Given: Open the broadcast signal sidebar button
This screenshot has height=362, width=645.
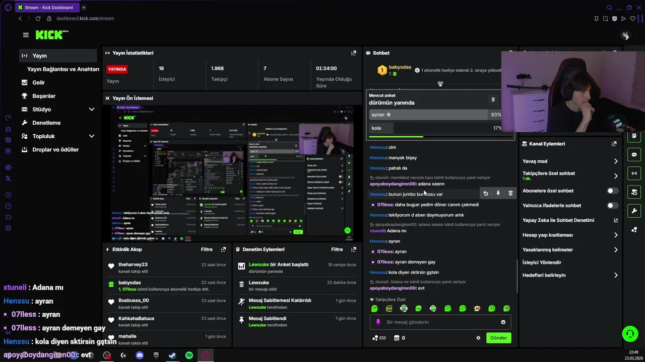Looking at the screenshot, I should click(634, 173).
